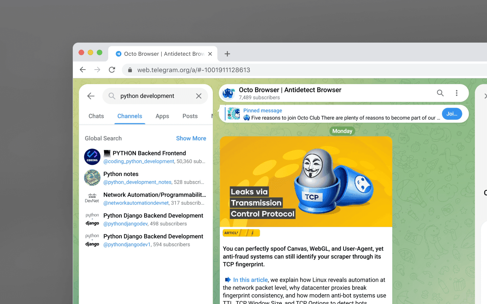This screenshot has width=487, height=304.
Task: Click the @coding_python_development handle
Action: pos(139,161)
